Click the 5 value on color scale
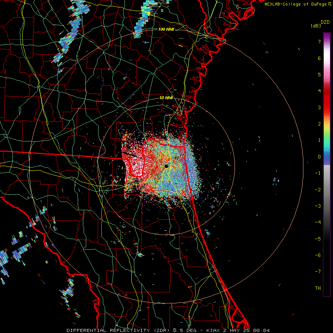 (319, 74)
